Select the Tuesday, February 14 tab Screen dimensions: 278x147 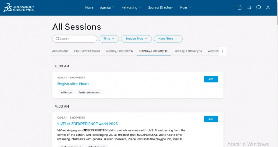click(188, 51)
